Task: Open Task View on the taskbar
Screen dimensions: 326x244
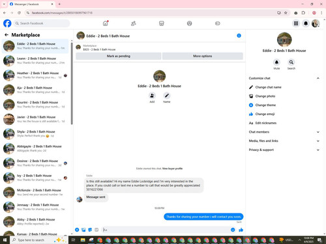Action: click(73, 240)
